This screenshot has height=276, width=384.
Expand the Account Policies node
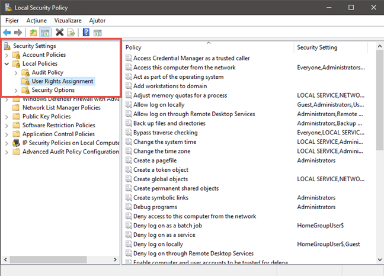7,55
